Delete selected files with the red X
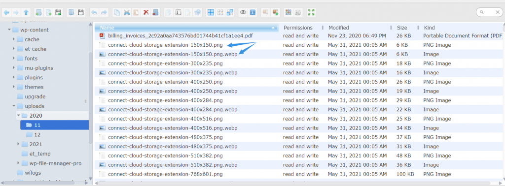The image size is (505, 186). 146,12
